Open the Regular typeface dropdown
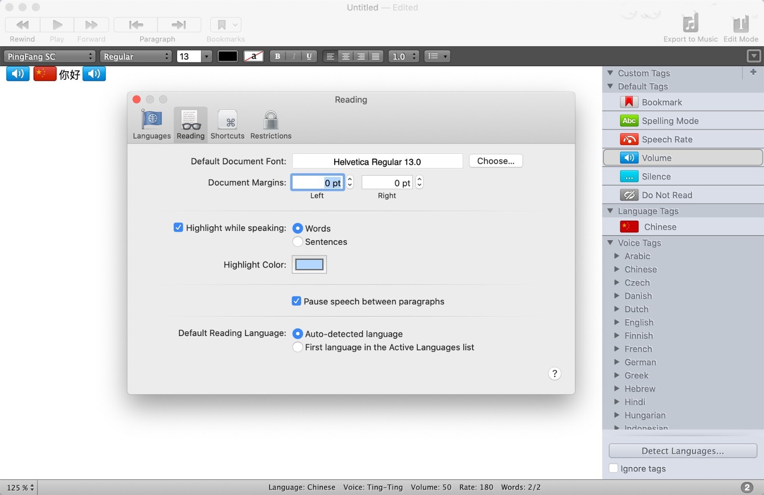The height and width of the screenshot is (495, 764). click(136, 56)
